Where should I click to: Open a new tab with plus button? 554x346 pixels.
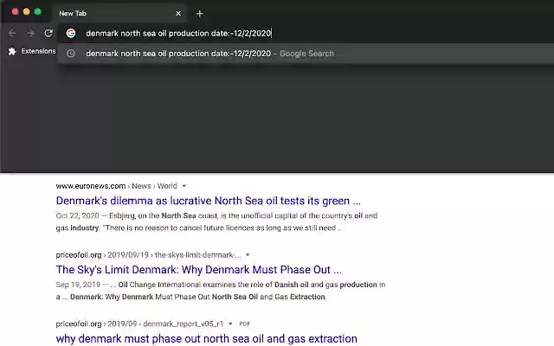point(200,14)
